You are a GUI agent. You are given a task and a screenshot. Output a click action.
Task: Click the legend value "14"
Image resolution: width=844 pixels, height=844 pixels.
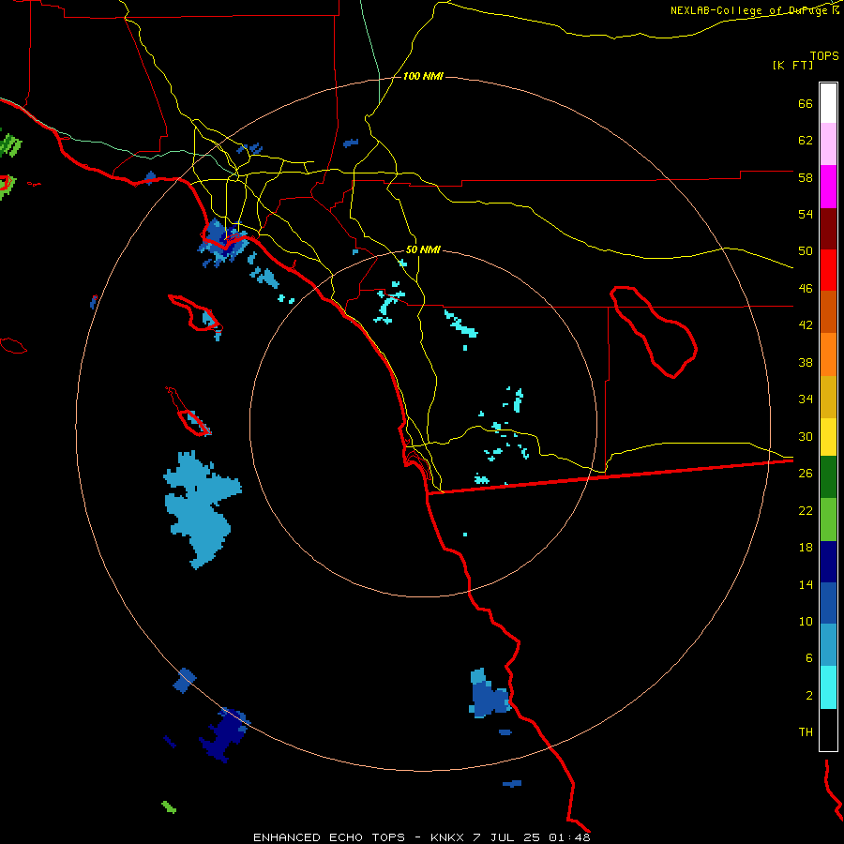coord(806,584)
